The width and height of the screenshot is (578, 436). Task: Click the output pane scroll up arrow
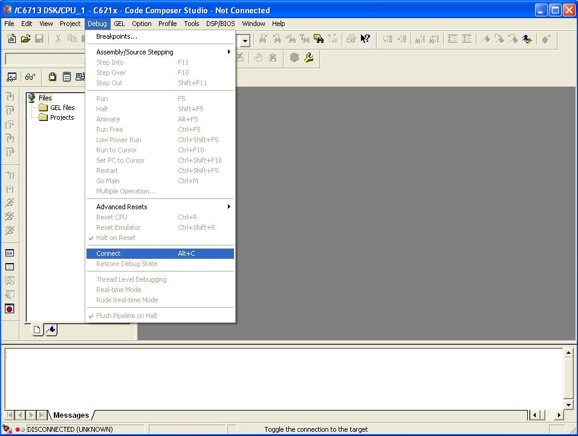coord(568,353)
